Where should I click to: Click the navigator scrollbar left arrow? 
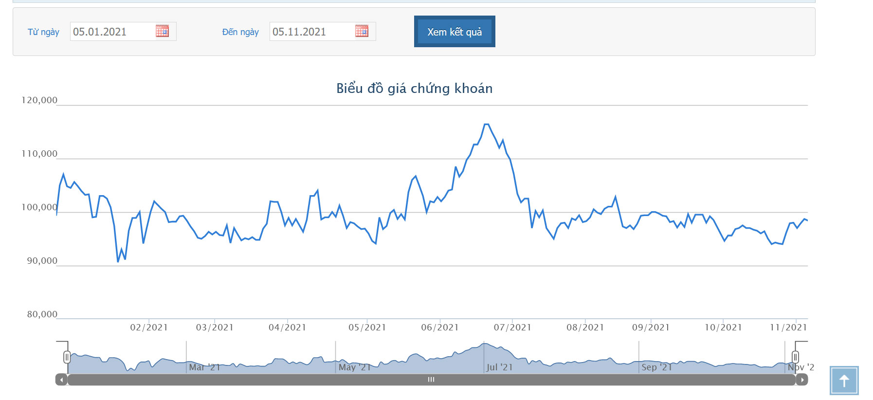(61, 380)
